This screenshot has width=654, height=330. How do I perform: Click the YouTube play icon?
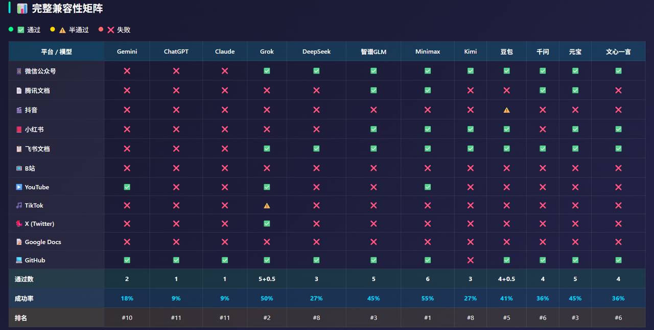[x=19, y=187]
